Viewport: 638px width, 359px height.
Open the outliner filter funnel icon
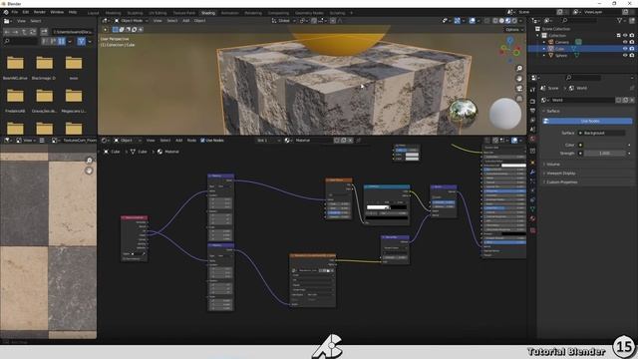click(x=620, y=20)
